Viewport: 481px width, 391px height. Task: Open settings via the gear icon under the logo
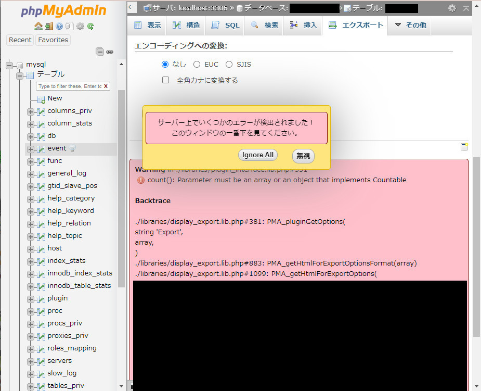click(79, 26)
